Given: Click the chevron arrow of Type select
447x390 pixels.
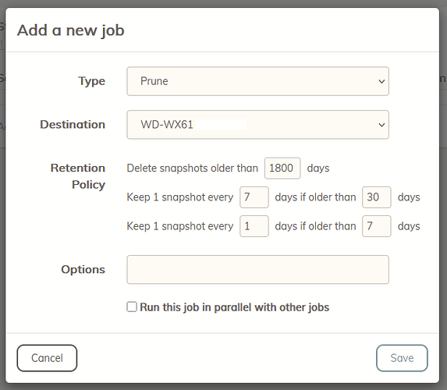Looking at the screenshot, I should (x=381, y=82).
